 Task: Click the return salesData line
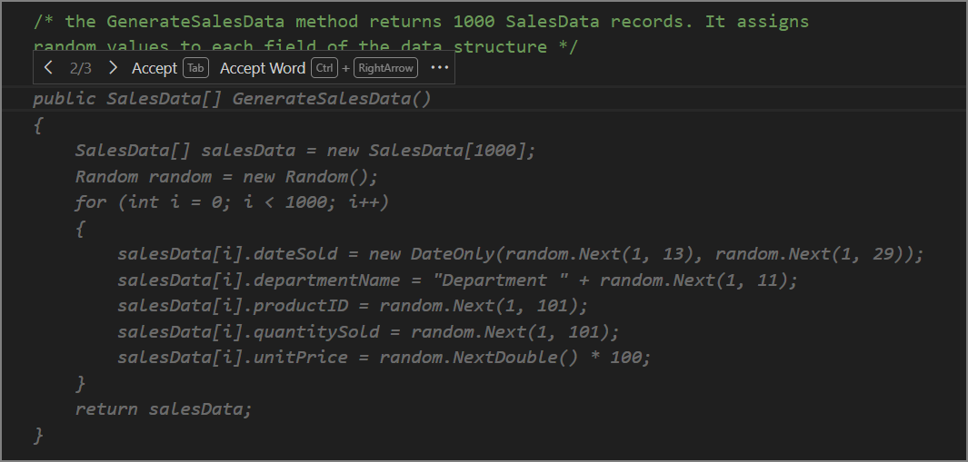click(164, 409)
